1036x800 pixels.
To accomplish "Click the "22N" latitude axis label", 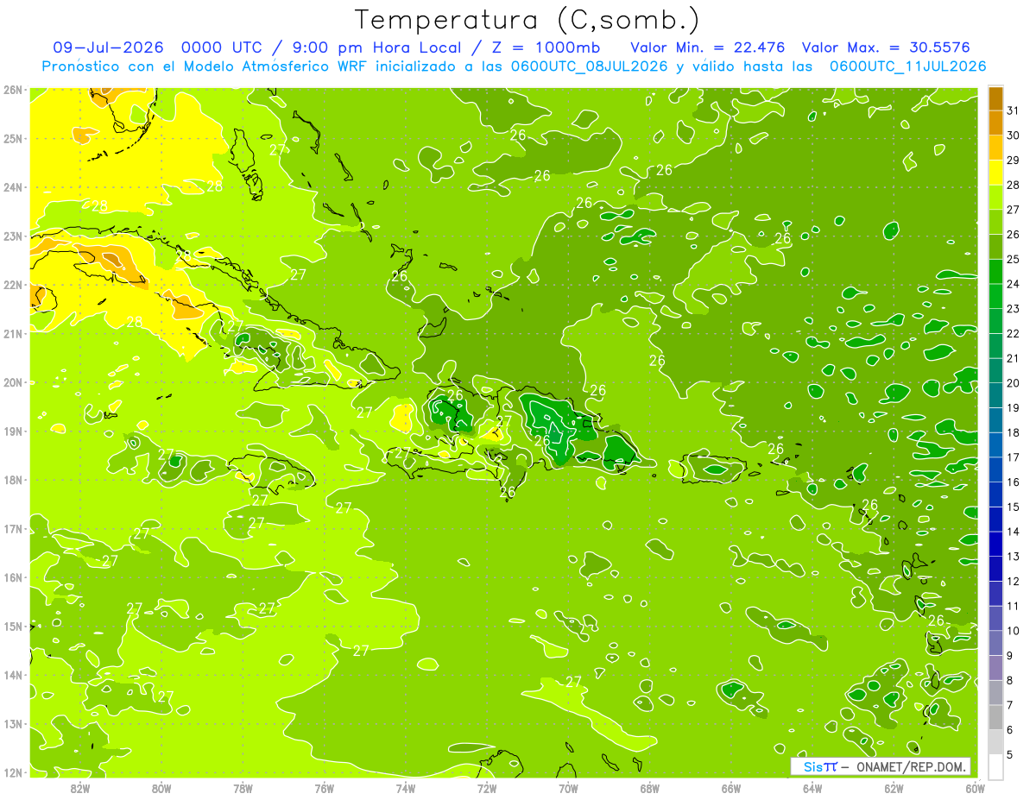I will click(x=12, y=285).
